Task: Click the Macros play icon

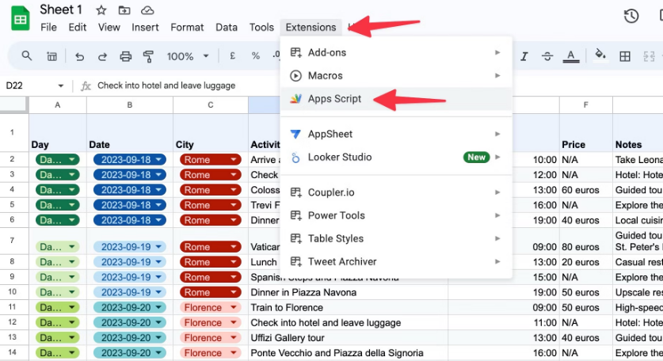Action: [x=295, y=76]
